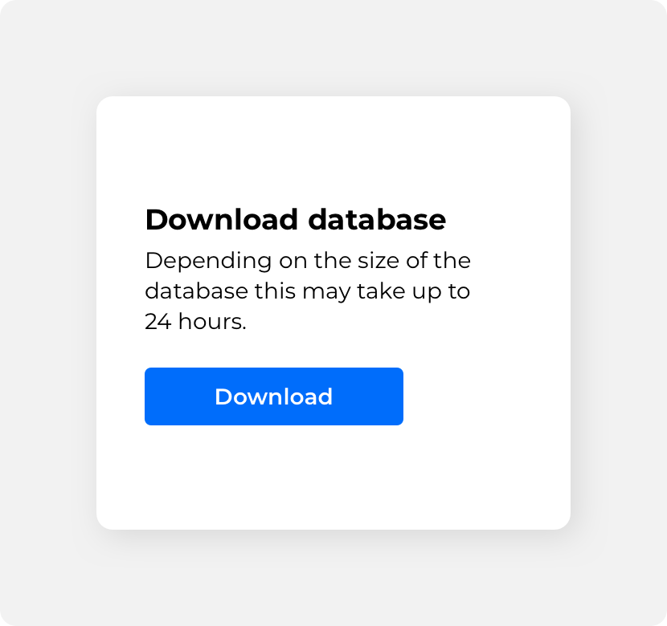The width and height of the screenshot is (667, 626).
Task: Click the word "Depending" in the description
Action: [x=208, y=261]
